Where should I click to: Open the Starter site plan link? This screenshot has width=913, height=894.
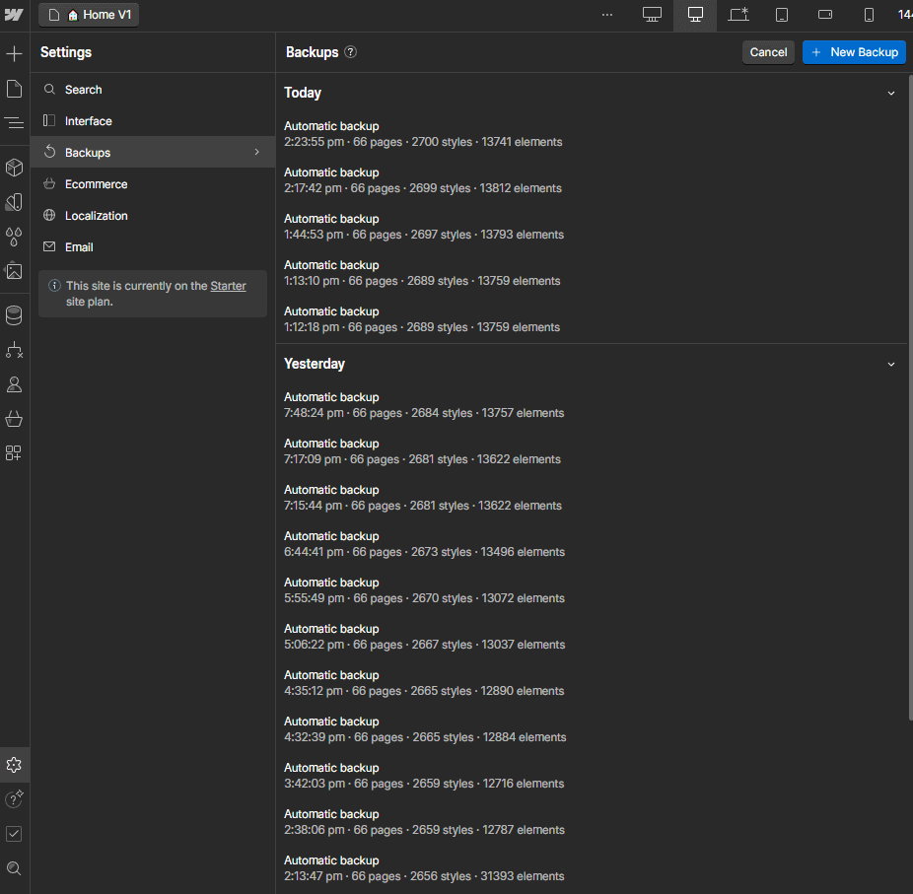click(228, 285)
